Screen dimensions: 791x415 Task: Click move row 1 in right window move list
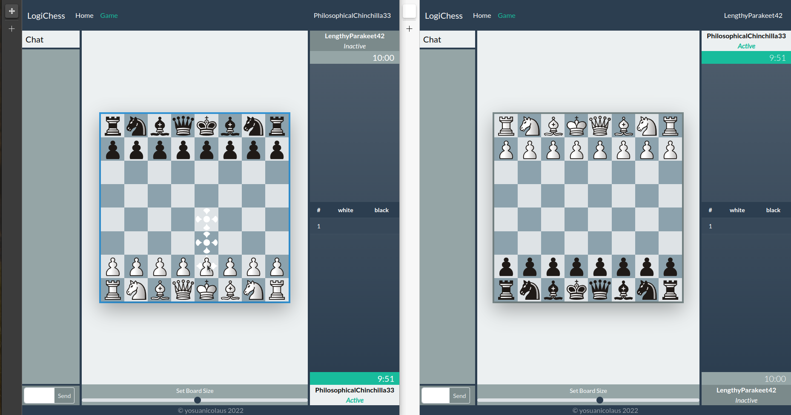tap(746, 226)
